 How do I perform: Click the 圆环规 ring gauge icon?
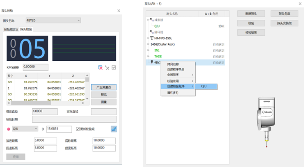(x=152, y=32)
